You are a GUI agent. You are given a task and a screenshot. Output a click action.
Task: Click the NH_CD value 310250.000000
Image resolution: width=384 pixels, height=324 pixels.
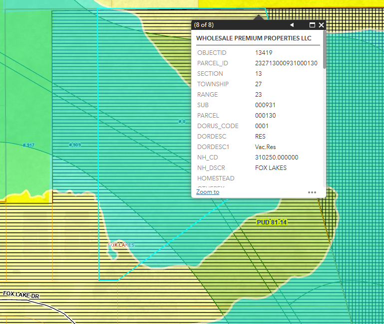click(x=276, y=158)
